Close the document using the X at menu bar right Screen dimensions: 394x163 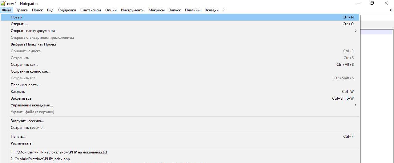391,10
